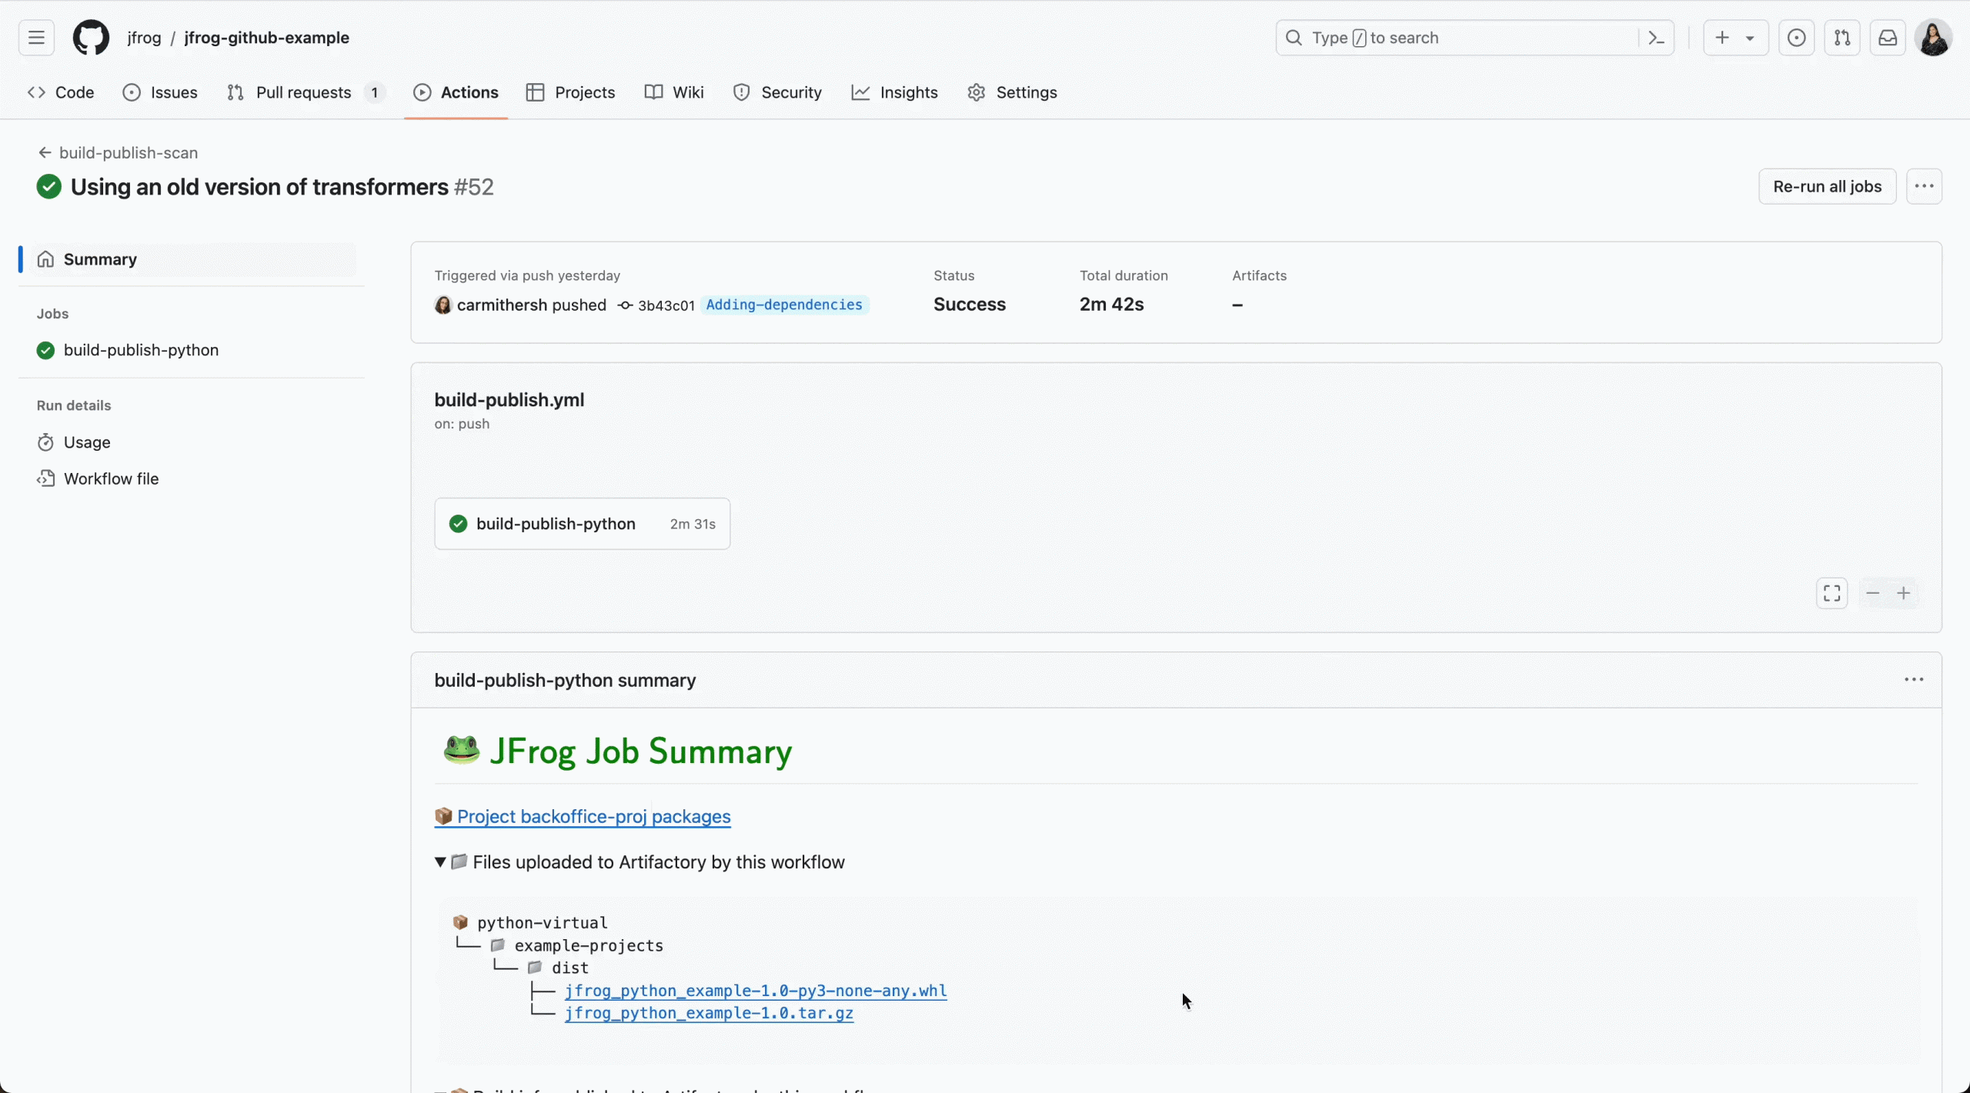
Task: Open jfrog_python_example-1.0-py3-none-any.whl link
Action: (x=756, y=991)
